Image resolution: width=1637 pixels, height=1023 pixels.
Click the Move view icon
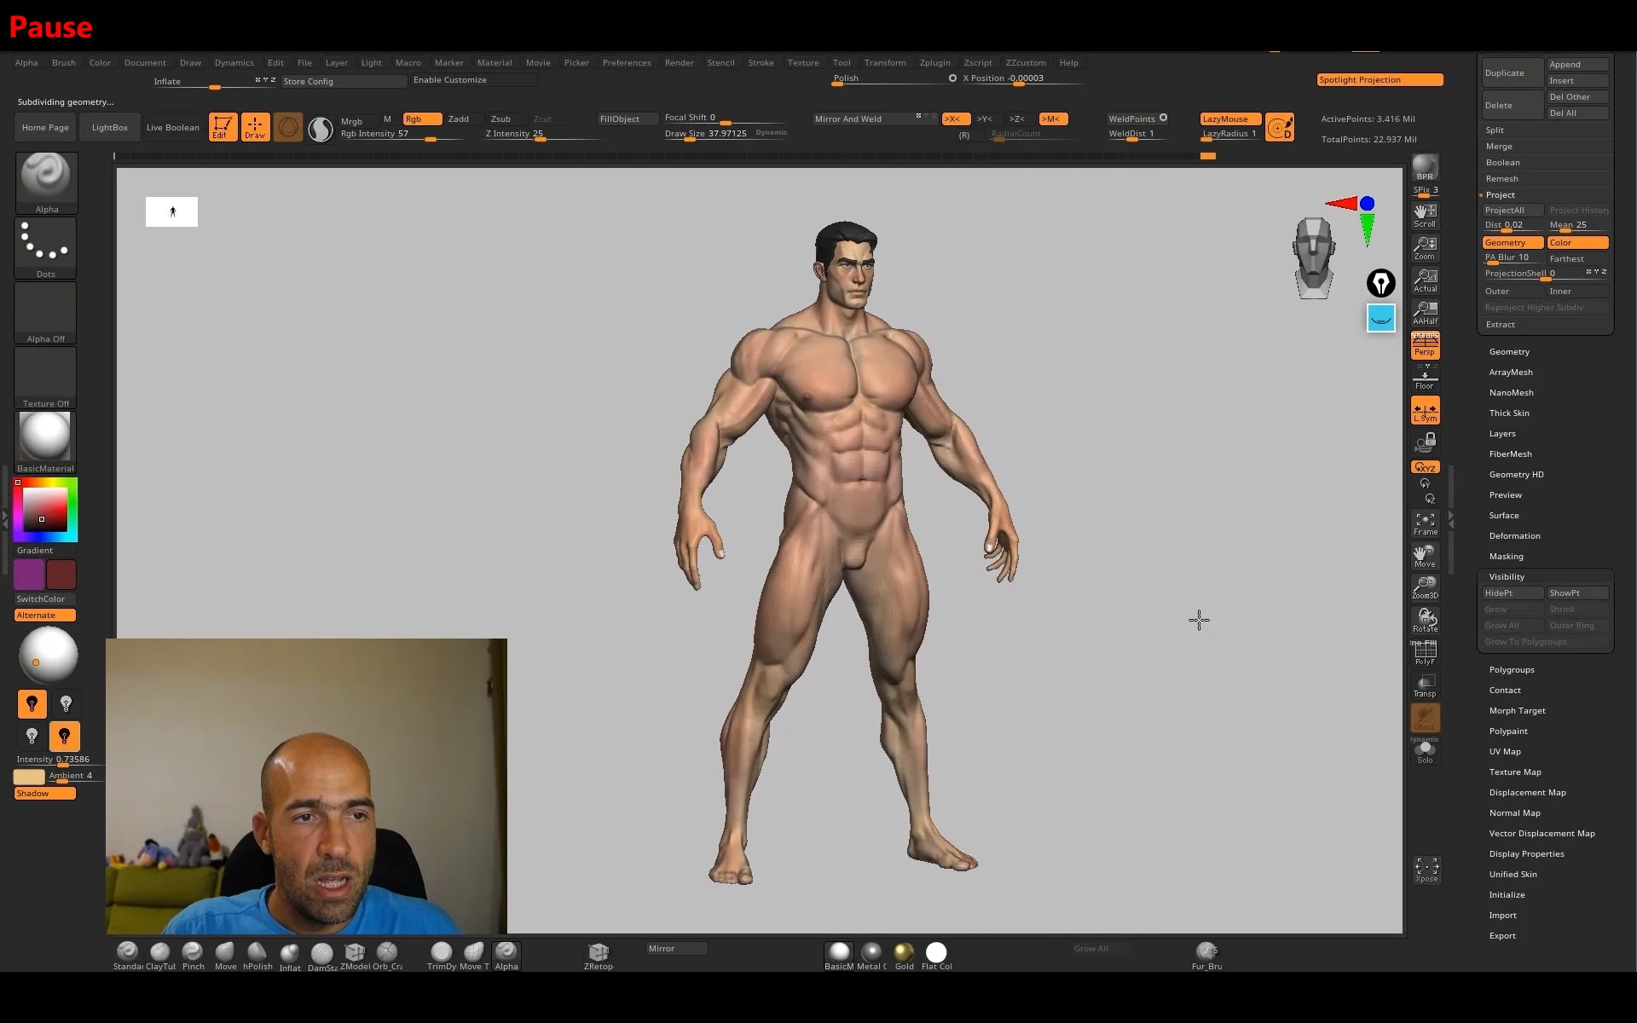[1425, 556]
